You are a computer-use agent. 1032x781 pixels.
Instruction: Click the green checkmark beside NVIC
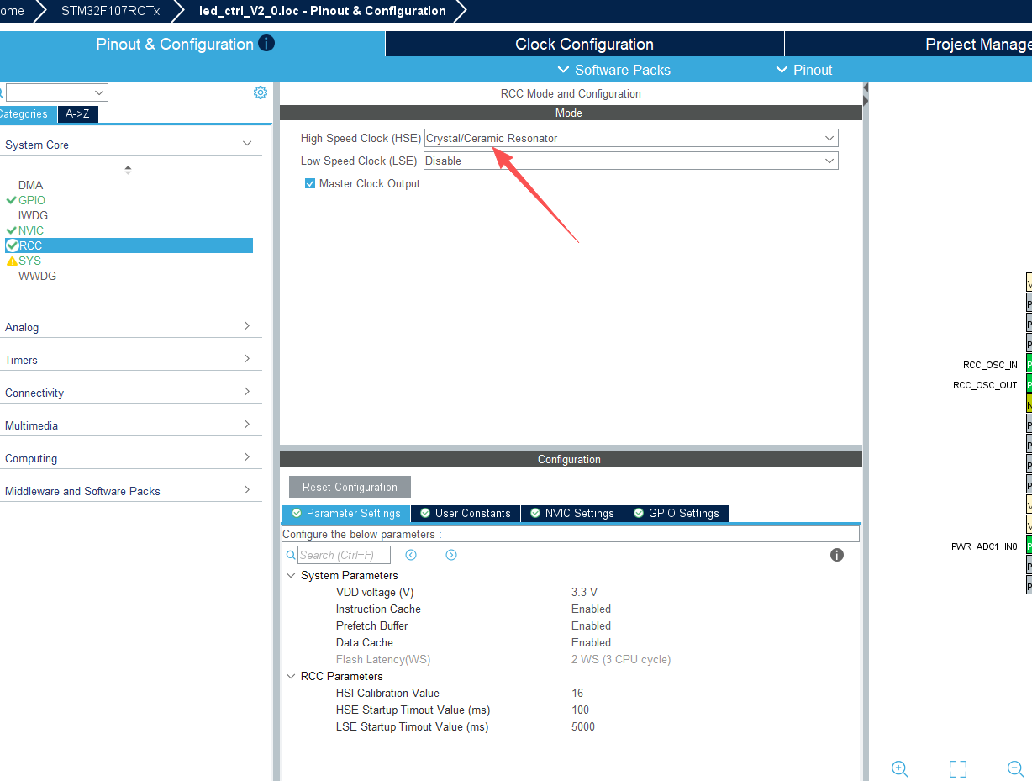(12, 230)
